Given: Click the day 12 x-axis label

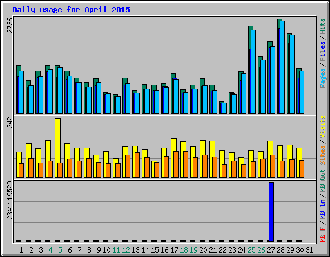Looking at the screenshot, I should [126, 250].
